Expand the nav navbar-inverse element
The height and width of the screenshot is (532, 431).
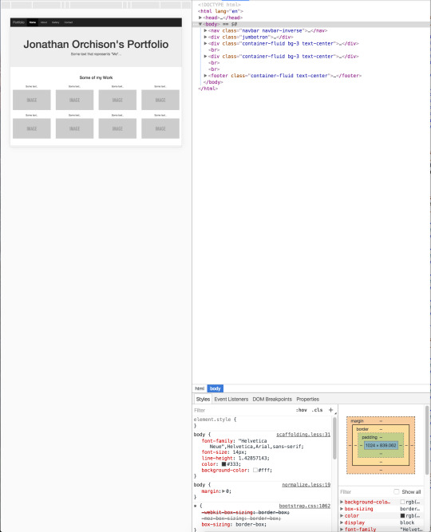(205, 30)
